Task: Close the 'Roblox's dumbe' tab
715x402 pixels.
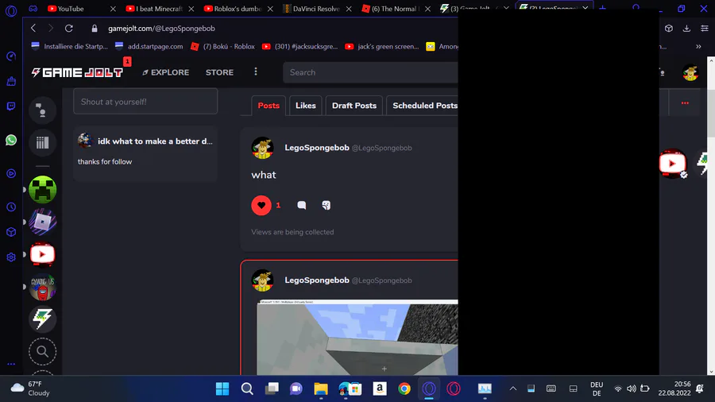Action: (270, 9)
